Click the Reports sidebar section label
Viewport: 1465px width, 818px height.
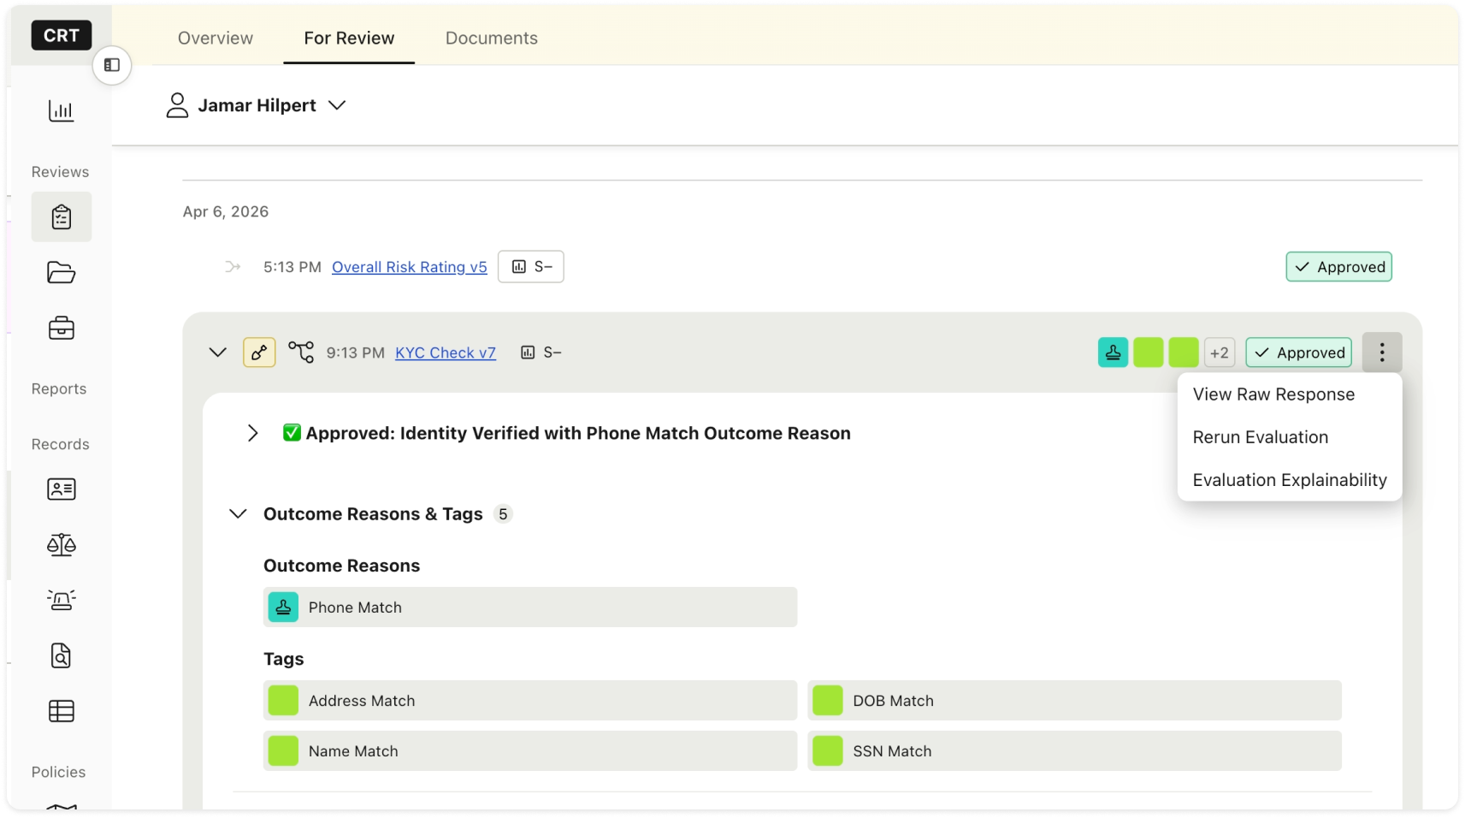(59, 388)
